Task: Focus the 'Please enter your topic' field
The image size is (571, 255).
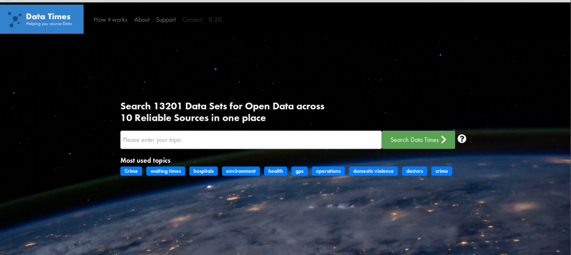Action: pyautogui.click(x=251, y=140)
